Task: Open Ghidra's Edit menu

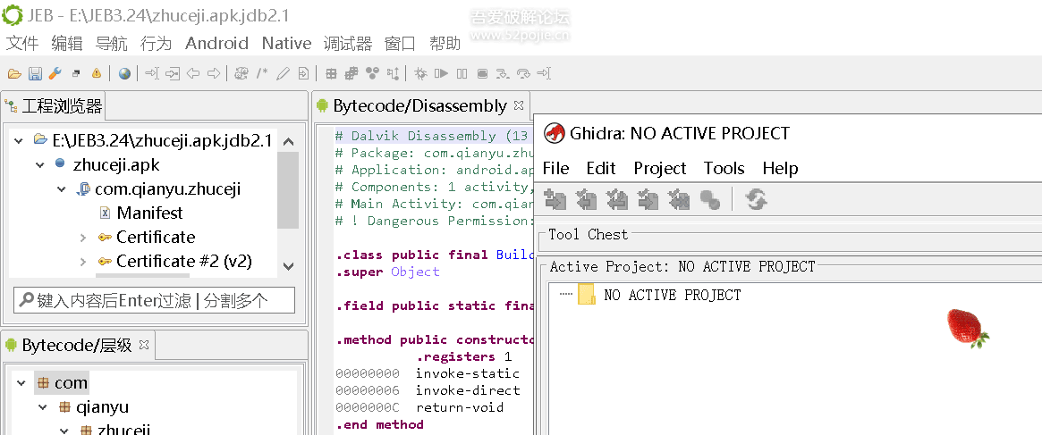Action: coord(601,169)
